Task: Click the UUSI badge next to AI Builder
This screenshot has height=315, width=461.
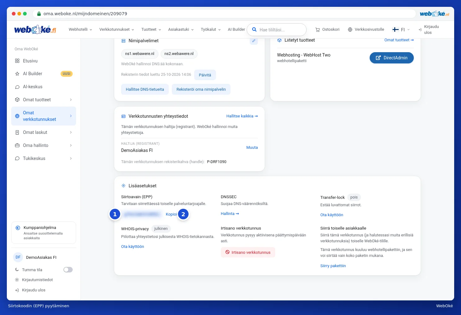Action: 66,74
